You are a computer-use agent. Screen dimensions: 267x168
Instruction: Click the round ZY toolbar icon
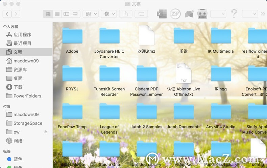pyautogui.click(x=175, y=14)
